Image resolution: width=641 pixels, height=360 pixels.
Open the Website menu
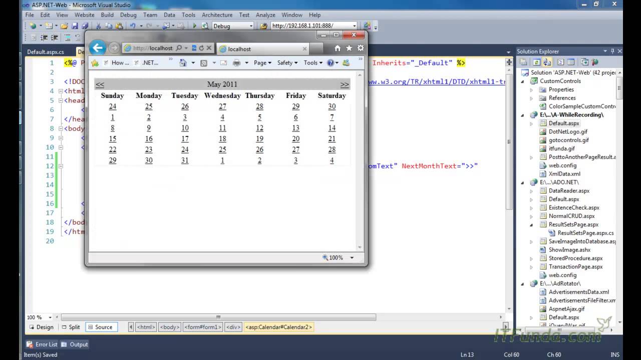84,15
